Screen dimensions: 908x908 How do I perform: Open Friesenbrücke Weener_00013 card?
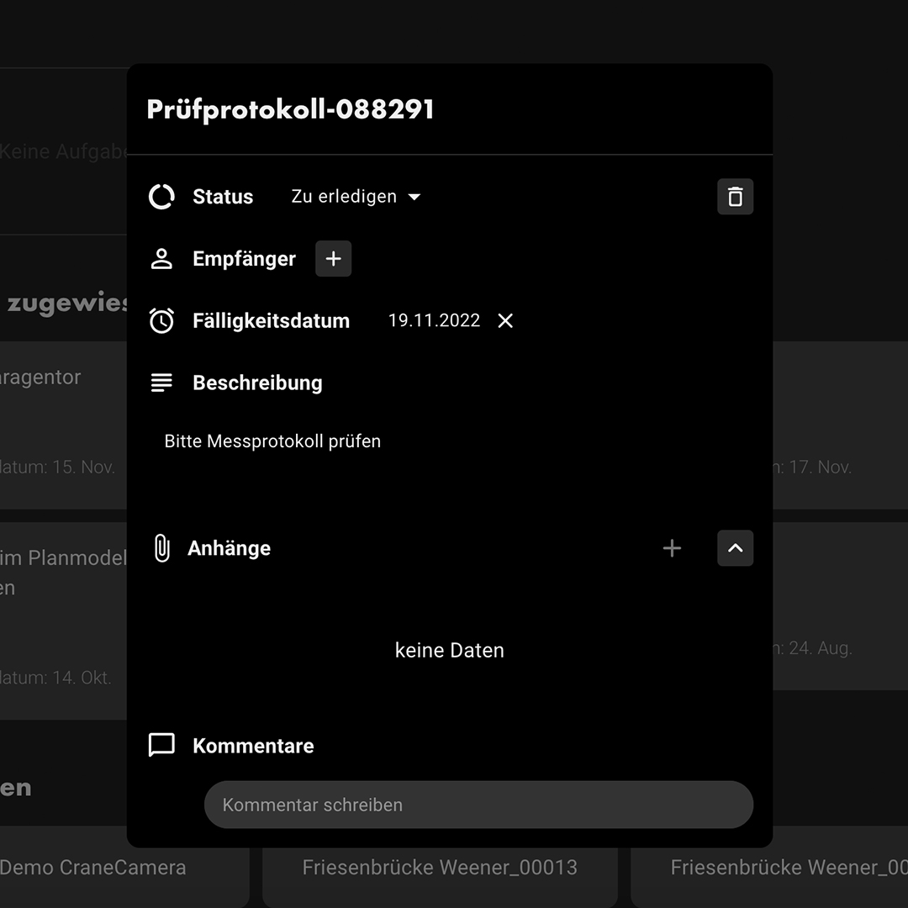point(440,868)
